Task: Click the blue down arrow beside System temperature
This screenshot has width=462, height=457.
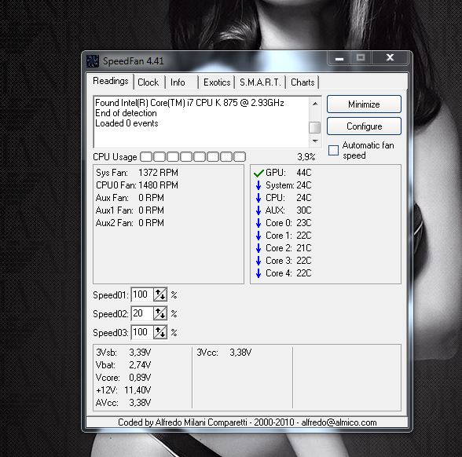Action: tap(258, 185)
